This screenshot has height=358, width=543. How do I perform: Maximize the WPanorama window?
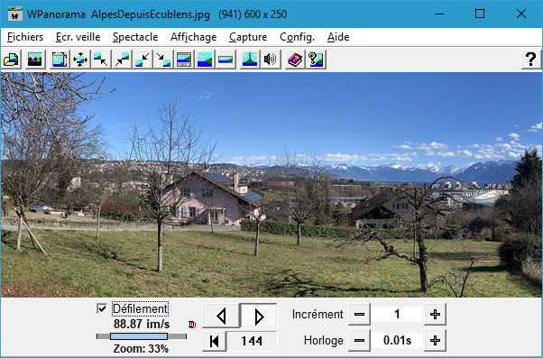tap(480, 14)
